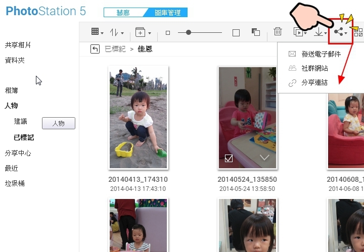Screen dimensions: 364x252
Task: Delete with the trash can icon
Action: (278, 31)
